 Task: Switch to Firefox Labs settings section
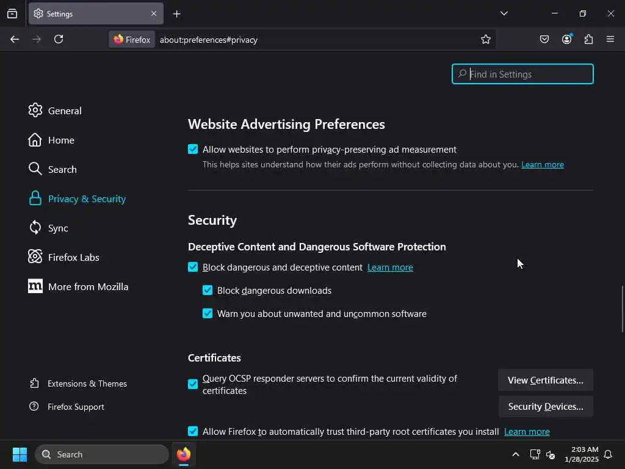73,257
